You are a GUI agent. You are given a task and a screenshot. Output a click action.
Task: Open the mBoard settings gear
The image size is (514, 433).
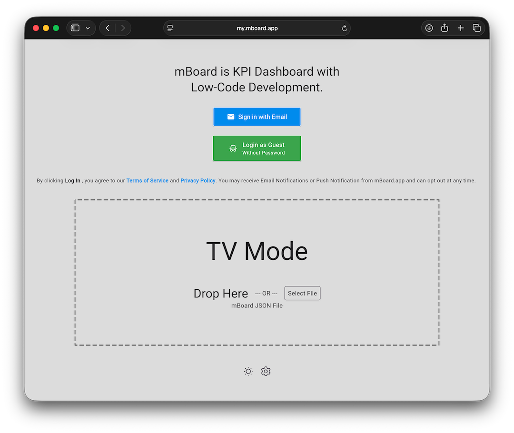pyautogui.click(x=266, y=371)
